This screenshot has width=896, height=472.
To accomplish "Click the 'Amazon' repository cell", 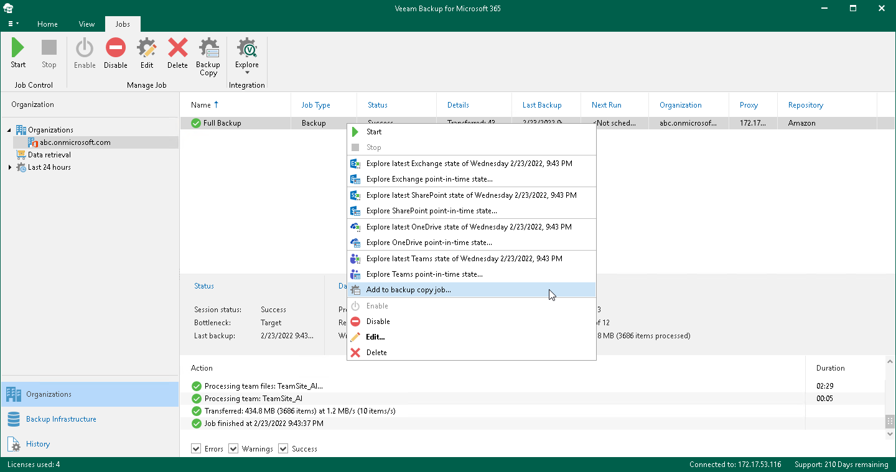I will pyautogui.click(x=801, y=123).
